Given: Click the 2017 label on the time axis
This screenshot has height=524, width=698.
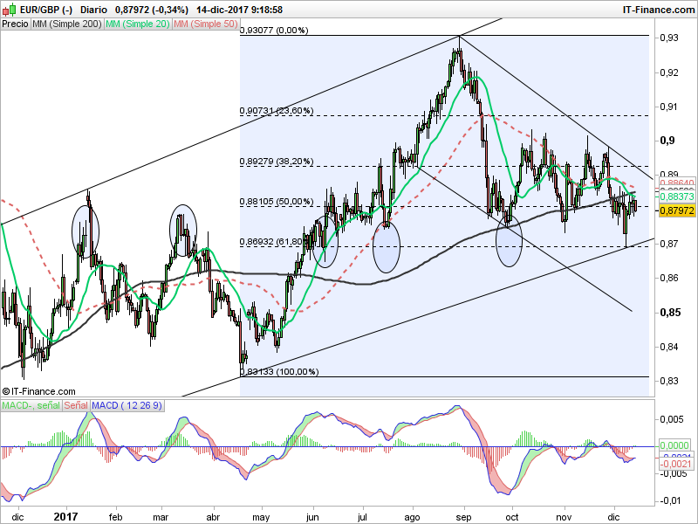Looking at the screenshot, I should coord(66,517).
